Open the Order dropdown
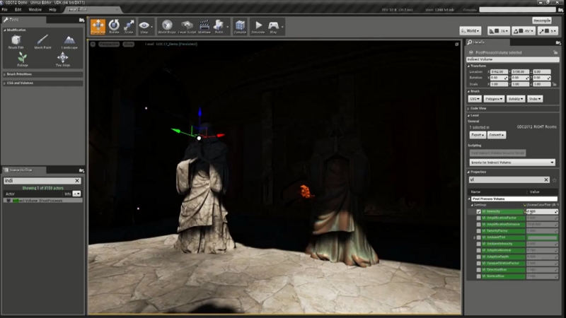566x318 pixels. point(535,99)
